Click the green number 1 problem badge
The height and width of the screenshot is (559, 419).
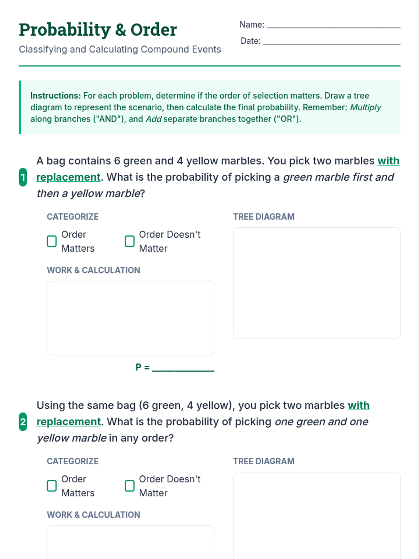pos(23,177)
